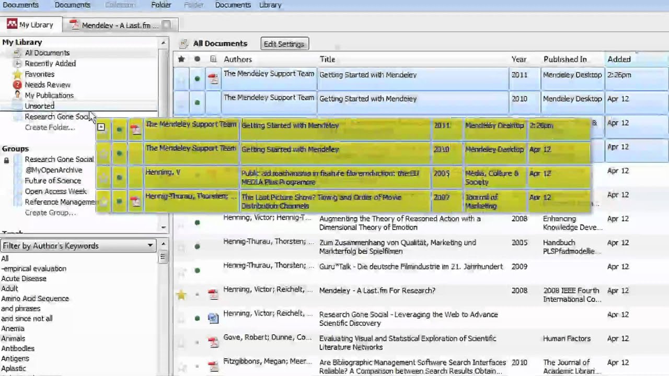Toggle favorite star of Zum Zusammenhang row
The width and height of the screenshot is (669, 376).
pos(181,246)
